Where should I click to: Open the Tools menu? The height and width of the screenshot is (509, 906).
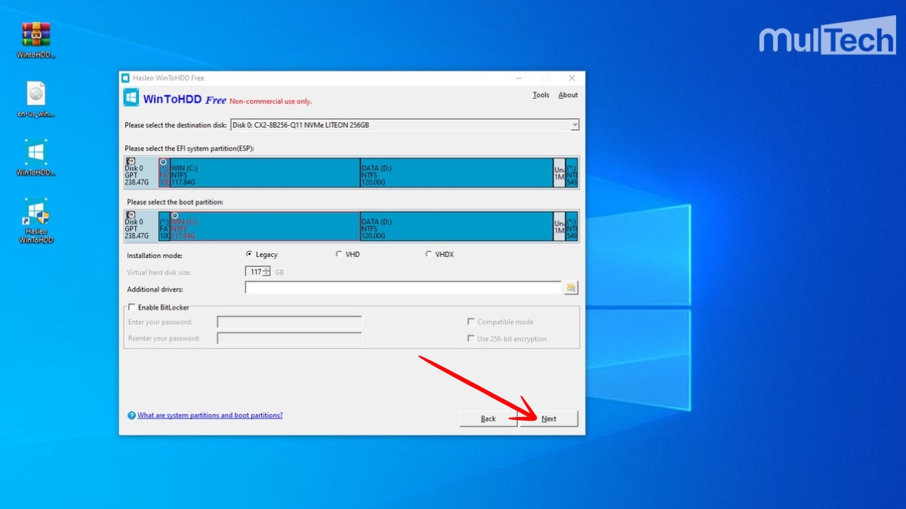click(x=541, y=95)
